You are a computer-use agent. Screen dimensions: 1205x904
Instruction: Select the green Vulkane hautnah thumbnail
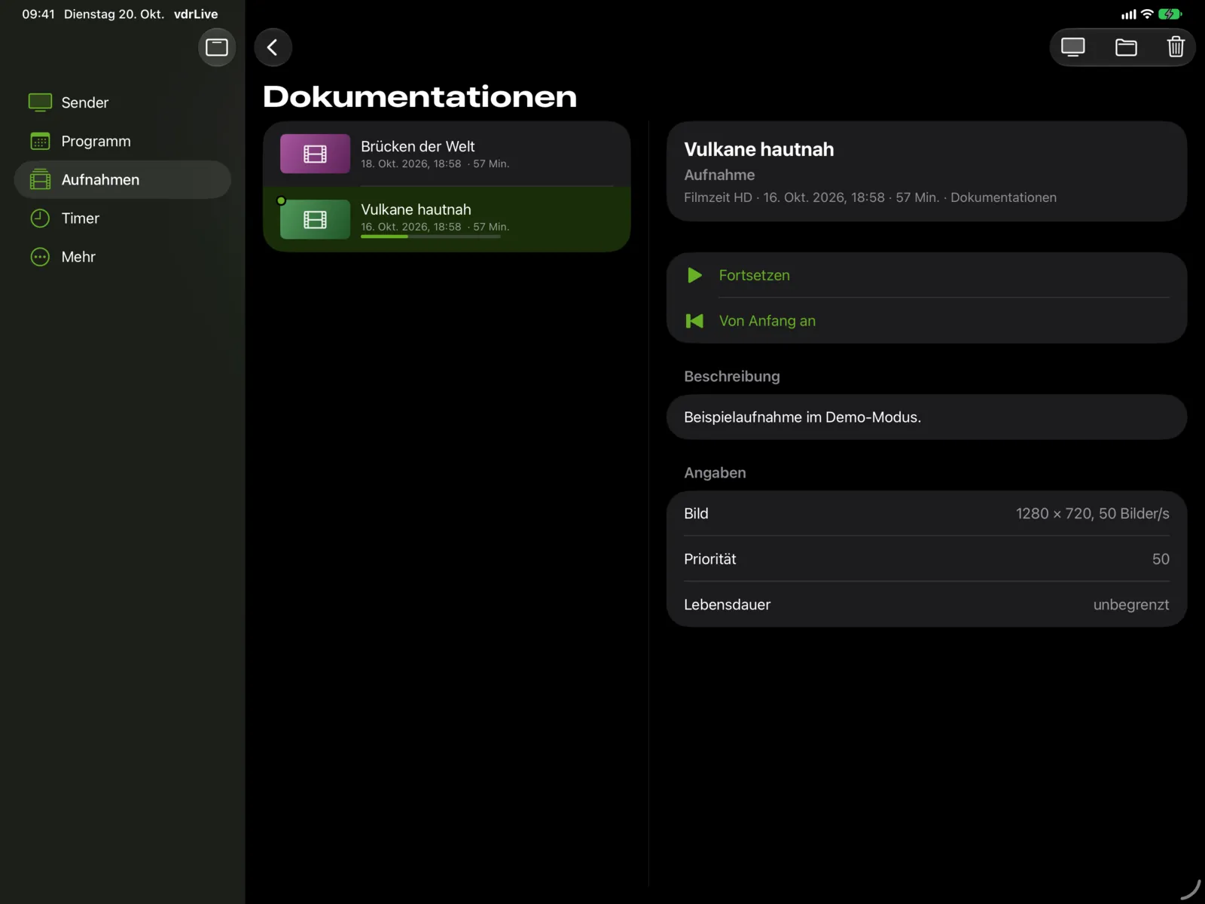click(x=315, y=219)
